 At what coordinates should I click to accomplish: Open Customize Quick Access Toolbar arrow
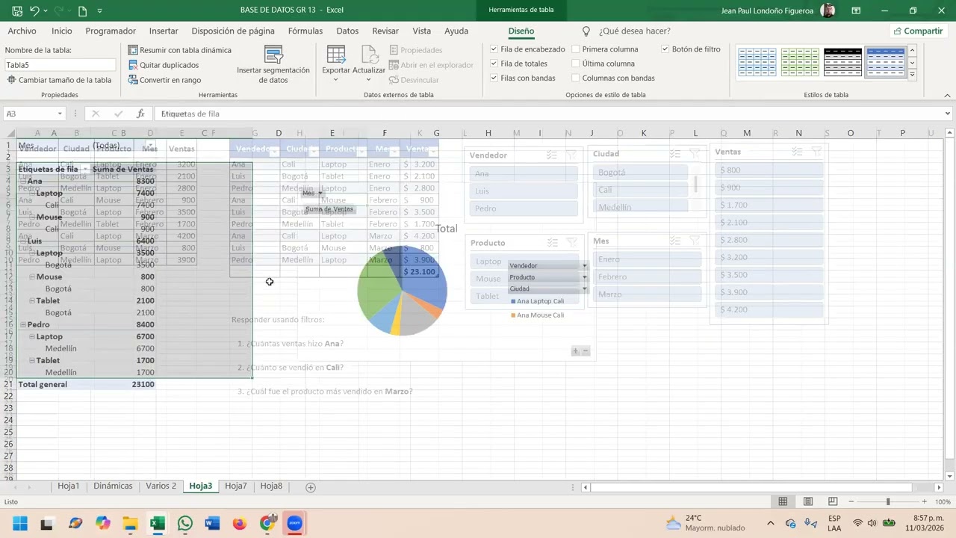click(x=100, y=11)
